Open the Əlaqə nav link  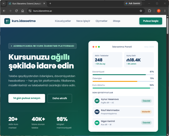(x=116, y=21)
